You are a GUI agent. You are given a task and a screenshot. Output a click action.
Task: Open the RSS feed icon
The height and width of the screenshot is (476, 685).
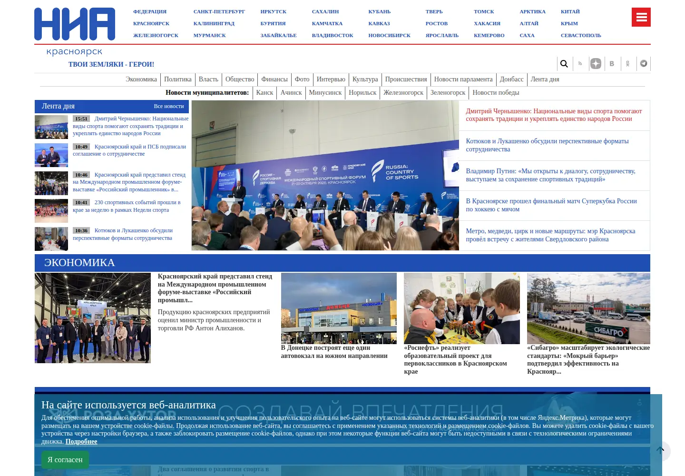580,64
